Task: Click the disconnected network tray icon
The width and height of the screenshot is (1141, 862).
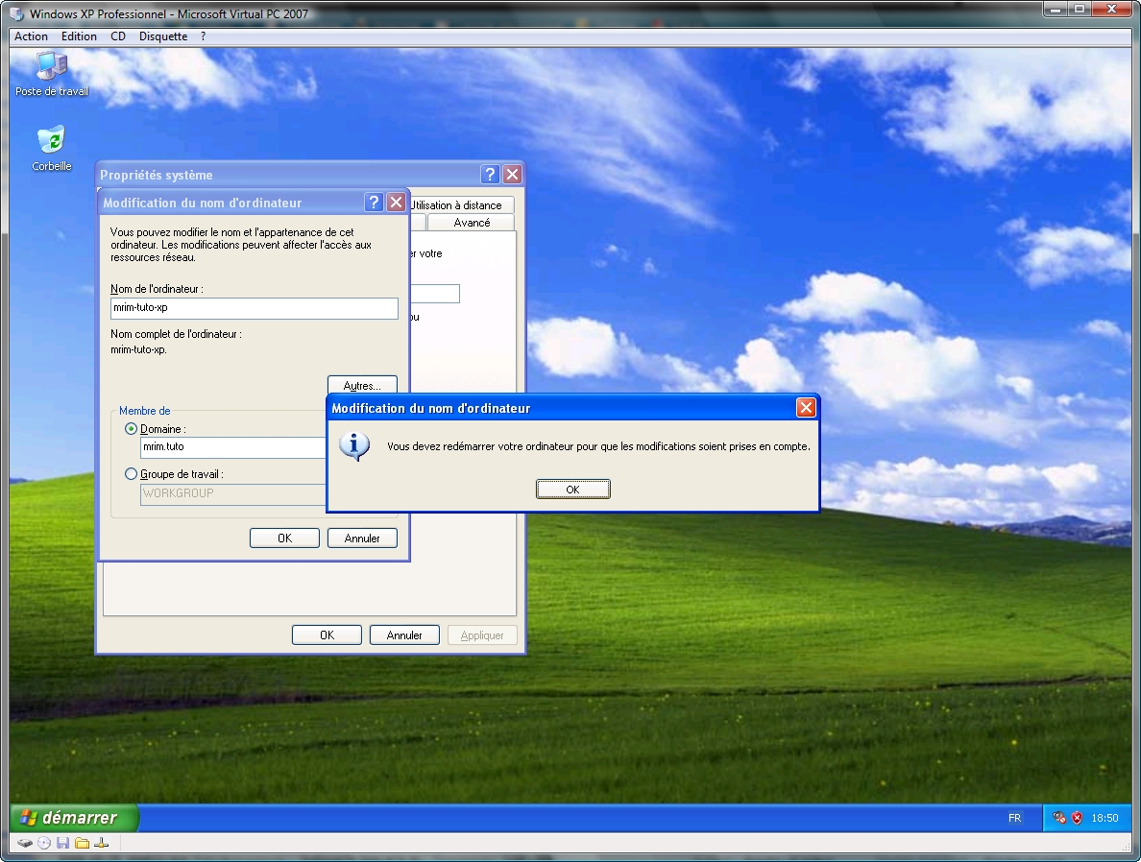Action: (1059, 818)
